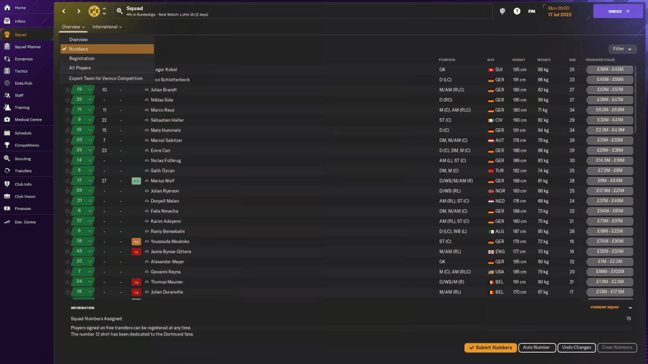Image resolution: width=648 pixels, height=364 pixels.
Task: Click injury status icon for Thomas Meunier
Action: click(136, 282)
